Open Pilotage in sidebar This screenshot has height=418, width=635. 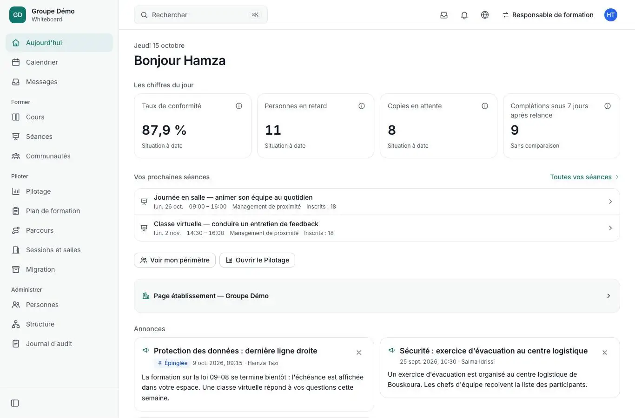[x=59, y=191]
